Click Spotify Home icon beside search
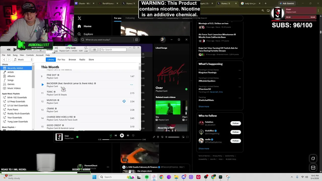The width and height of the screenshot is (322, 181). point(75,39)
